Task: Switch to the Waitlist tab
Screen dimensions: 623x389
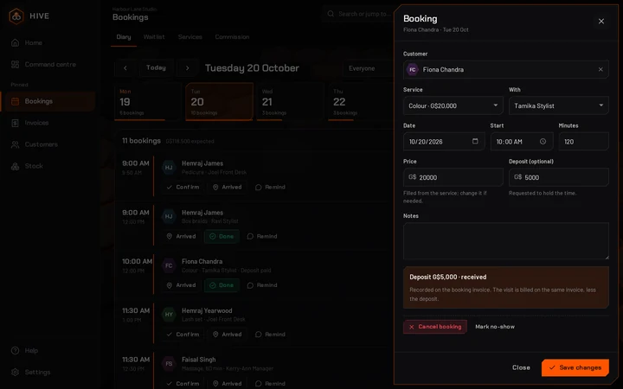Action: [x=154, y=37]
